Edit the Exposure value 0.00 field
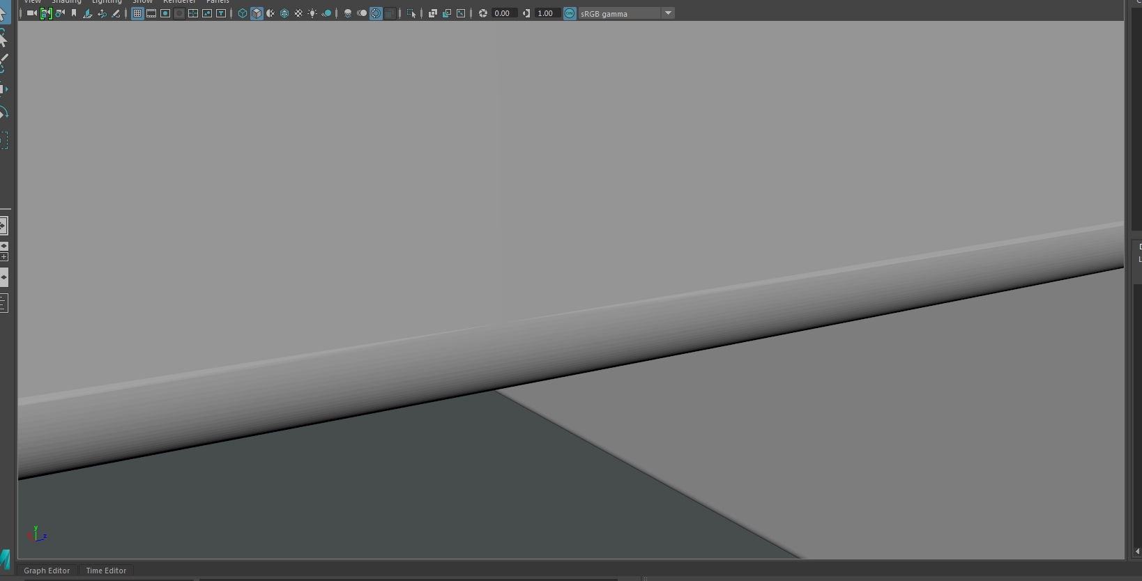Screen dimensions: 1142x581 [x=503, y=13]
